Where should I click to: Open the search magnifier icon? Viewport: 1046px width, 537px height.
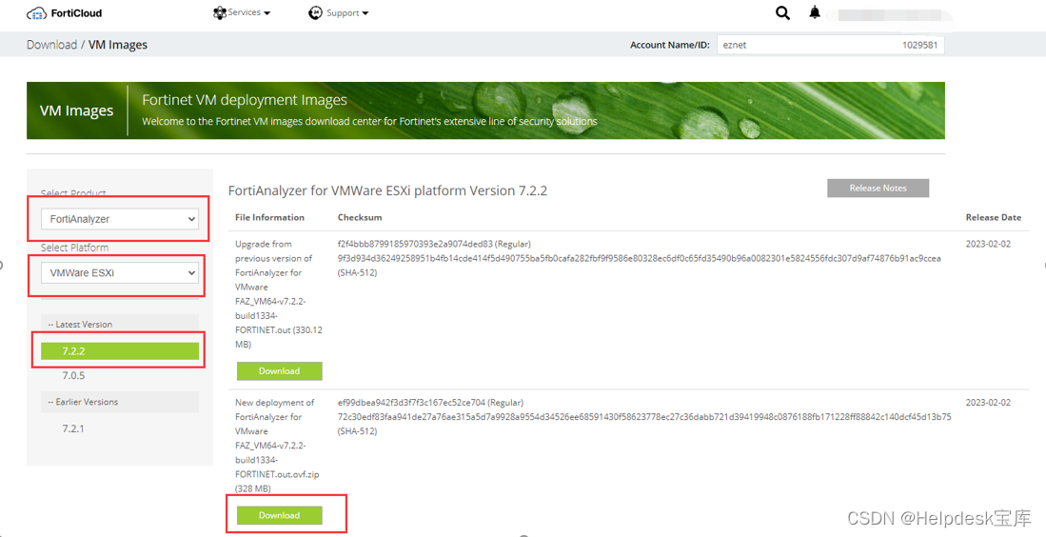coord(782,12)
